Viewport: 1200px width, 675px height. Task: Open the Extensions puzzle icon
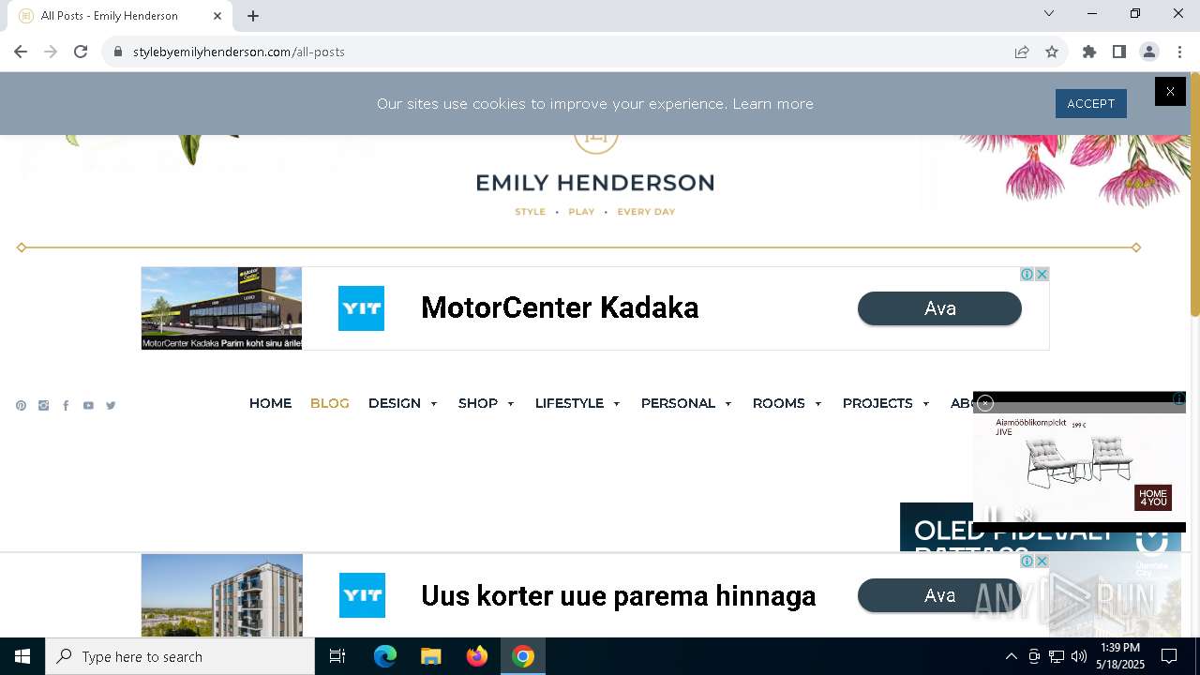point(1089,52)
